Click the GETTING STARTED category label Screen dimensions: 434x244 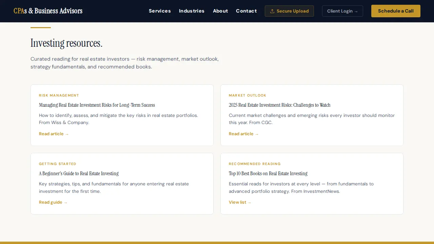[x=58, y=164]
